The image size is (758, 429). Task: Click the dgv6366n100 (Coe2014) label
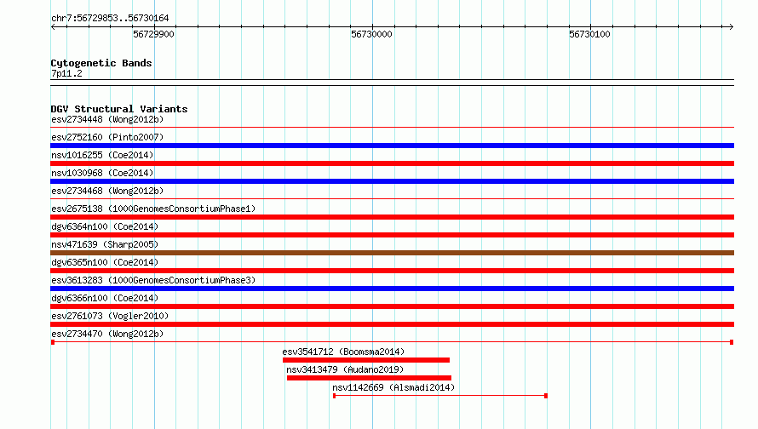(105, 298)
